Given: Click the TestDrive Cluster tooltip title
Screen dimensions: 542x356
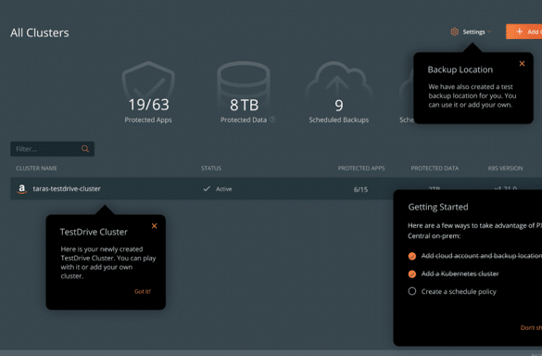Looking at the screenshot, I should pyautogui.click(x=94, y=232).
